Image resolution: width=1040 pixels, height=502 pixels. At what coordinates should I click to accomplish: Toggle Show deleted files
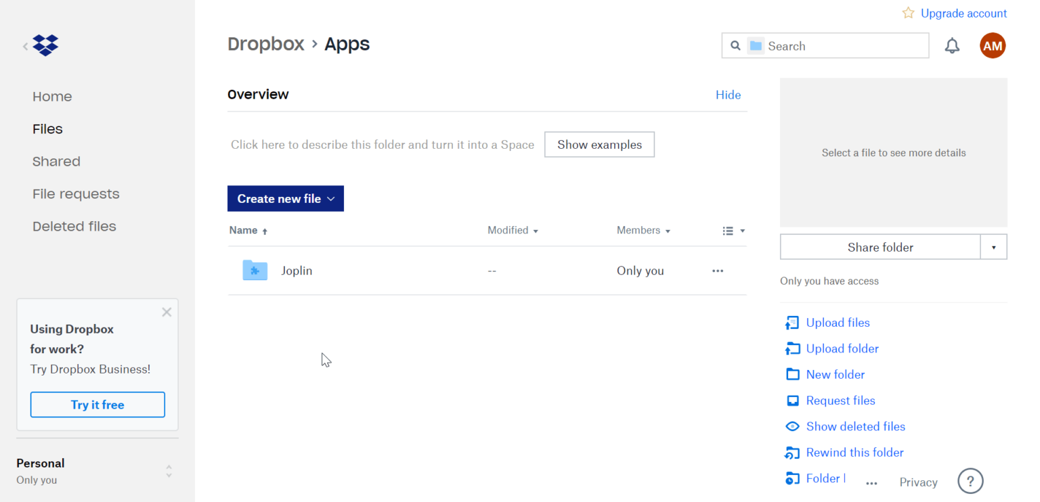click(x=792, y=426)
